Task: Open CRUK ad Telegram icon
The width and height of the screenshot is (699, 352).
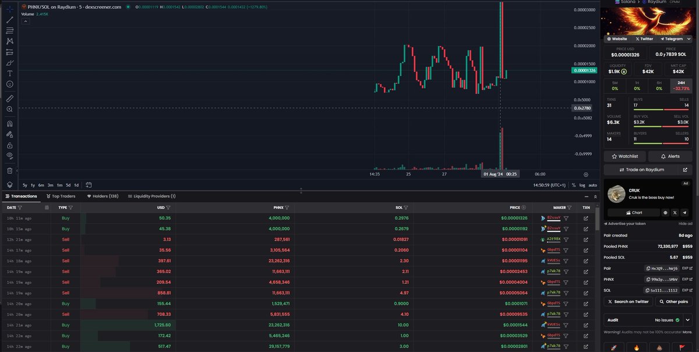Action: (x=684, y=213)
